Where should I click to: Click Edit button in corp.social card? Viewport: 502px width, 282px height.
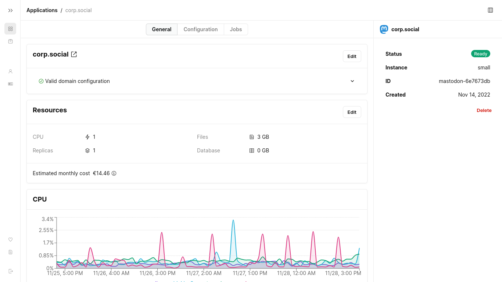(x=352, y=56)
